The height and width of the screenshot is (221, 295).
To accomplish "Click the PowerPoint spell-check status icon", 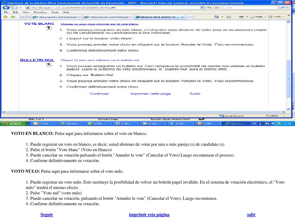I will (201, 119).
